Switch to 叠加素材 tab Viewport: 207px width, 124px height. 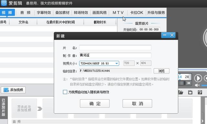(62, 13)
